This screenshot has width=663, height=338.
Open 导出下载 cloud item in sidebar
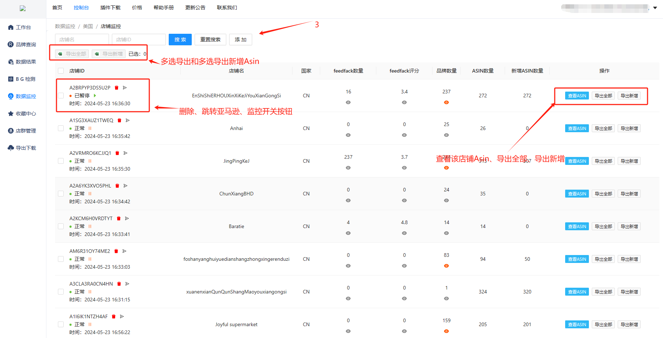click(x=22, y=148)
